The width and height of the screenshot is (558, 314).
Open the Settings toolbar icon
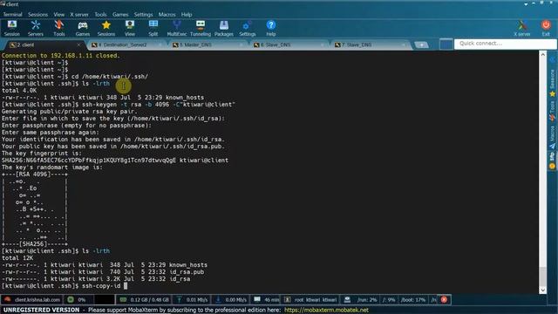point(248,28)
